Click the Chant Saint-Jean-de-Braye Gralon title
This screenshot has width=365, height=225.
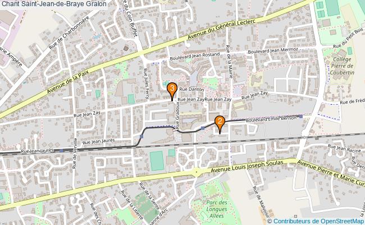(54, 4)
